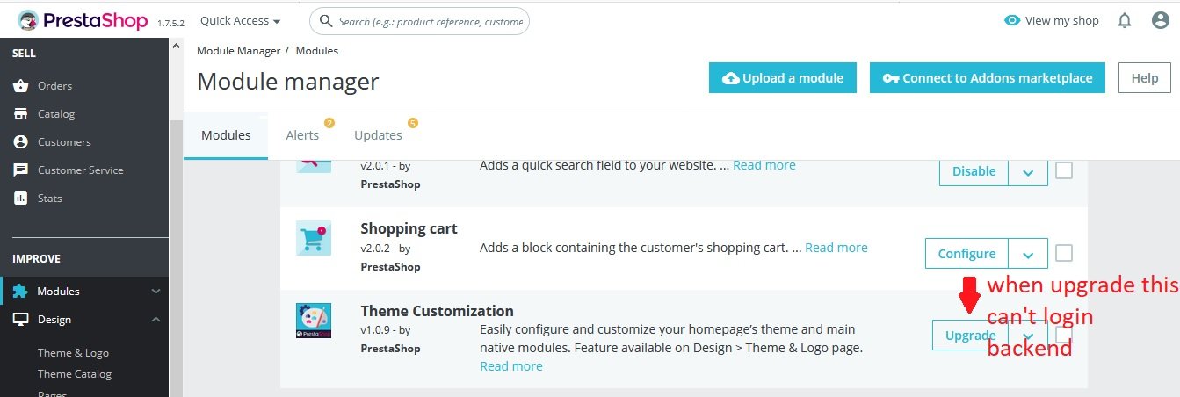This screenshot has width=1180, height=397.
Task: Switch to the Updates tab
Action: (x=378, y=135)
